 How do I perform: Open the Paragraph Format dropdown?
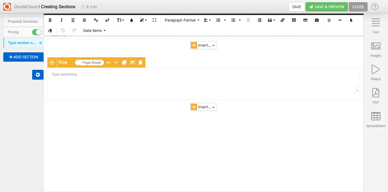[x=182, y=20]
